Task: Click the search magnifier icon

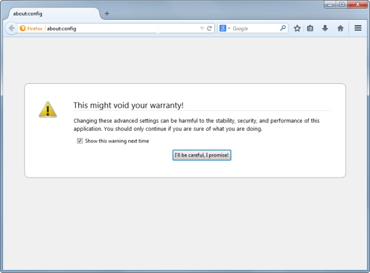Action: (282, 28)
